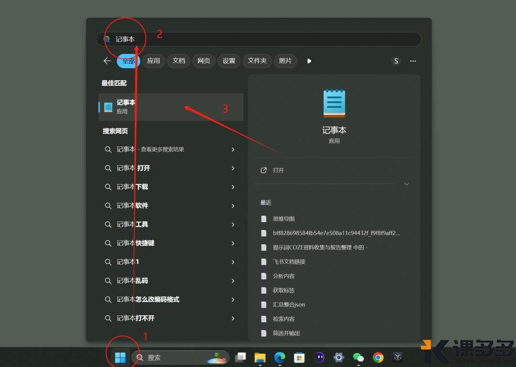Open the search options ellipsis menu

(x=413, y=61)
